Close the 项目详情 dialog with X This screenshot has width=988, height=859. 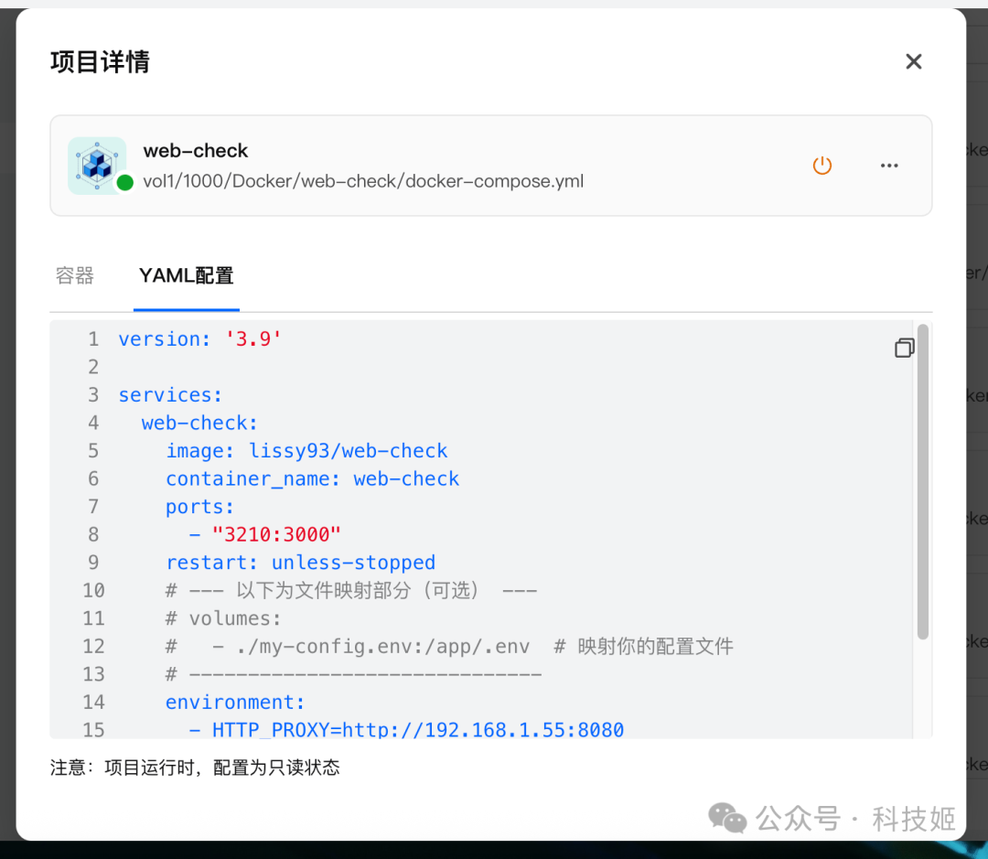(913, 61)
